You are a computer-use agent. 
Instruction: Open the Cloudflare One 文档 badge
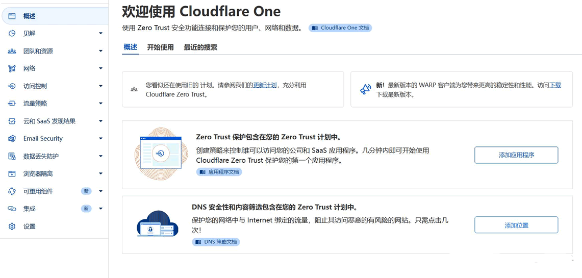pos(340,28)
